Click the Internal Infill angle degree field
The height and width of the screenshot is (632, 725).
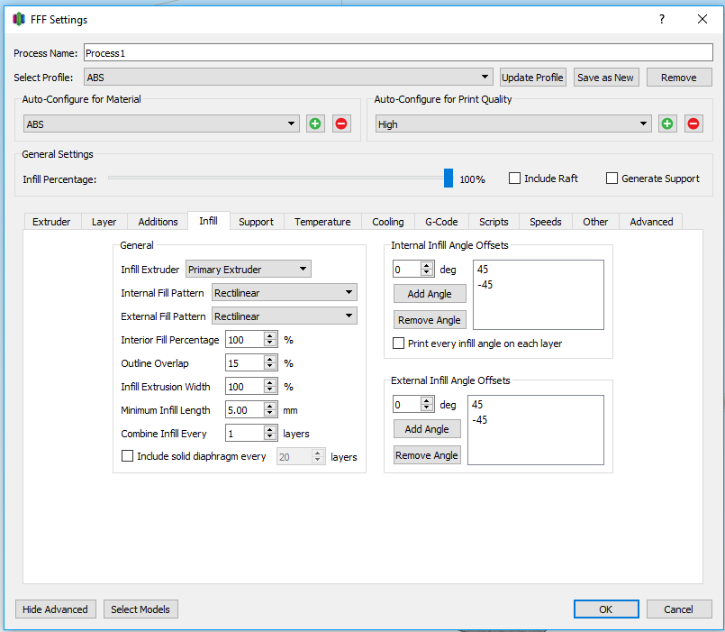tap(407, 269)
